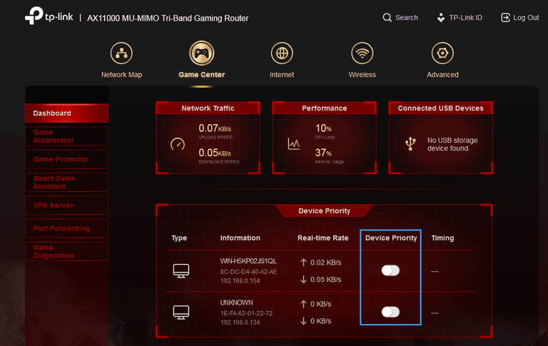Click the UNKNOWN device name
This screenshot has height=346, width=548.
[x=236, y=302]
